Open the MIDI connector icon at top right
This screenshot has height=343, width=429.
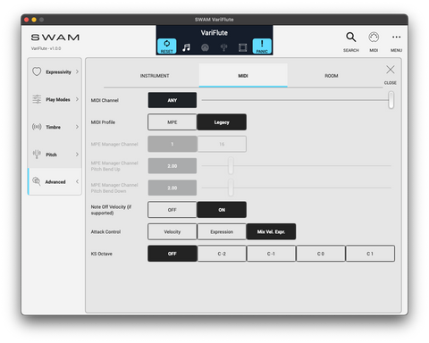click(x=374, y=38)
